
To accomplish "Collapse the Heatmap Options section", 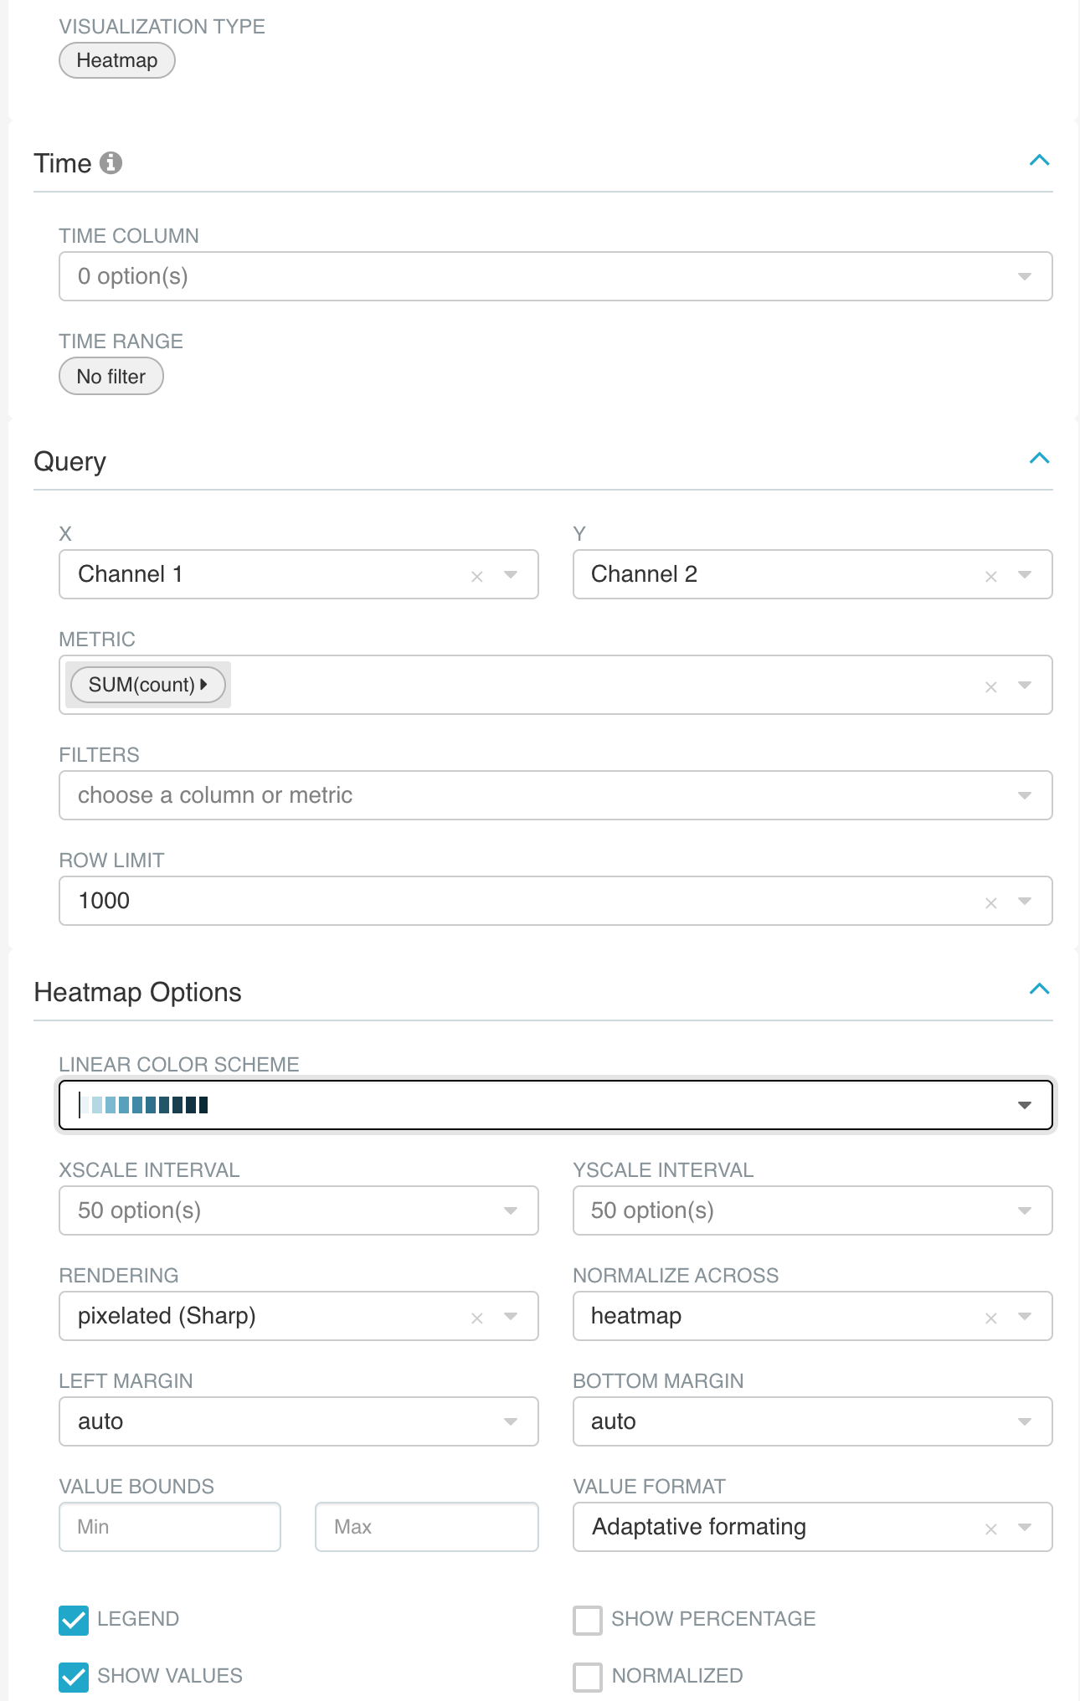I will 1039,989.
